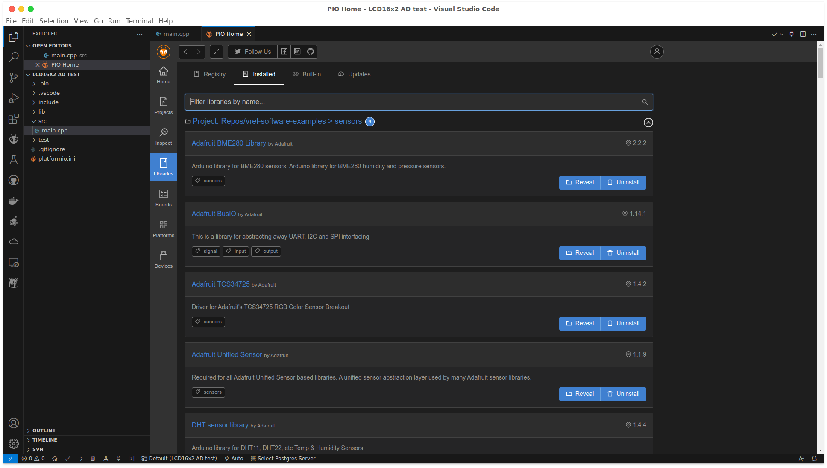This screenshot has height=468, width=827.
Task: Click the PIO account user icon
Action: [x=657, y=52]
